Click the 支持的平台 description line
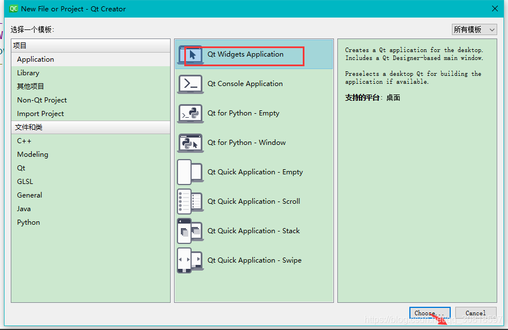 coord(372,98)
